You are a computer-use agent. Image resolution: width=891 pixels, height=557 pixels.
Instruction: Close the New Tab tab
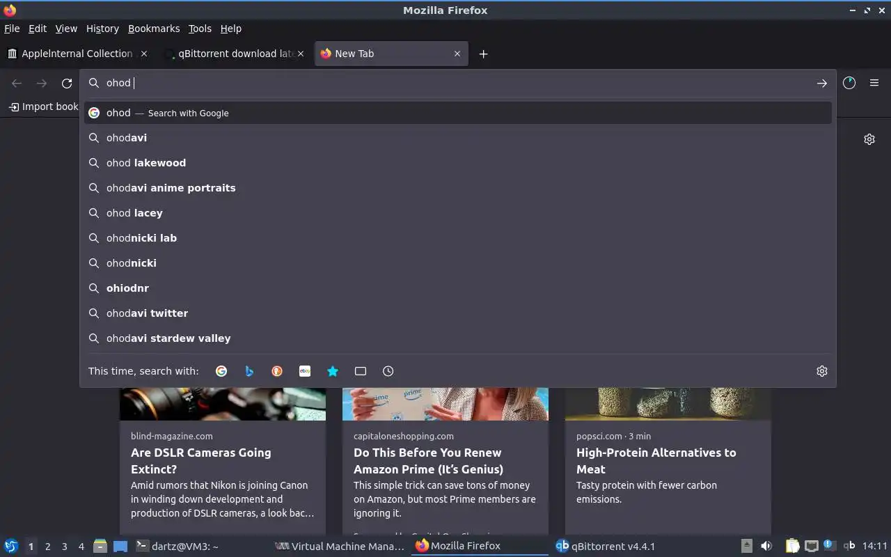(457, 54)
